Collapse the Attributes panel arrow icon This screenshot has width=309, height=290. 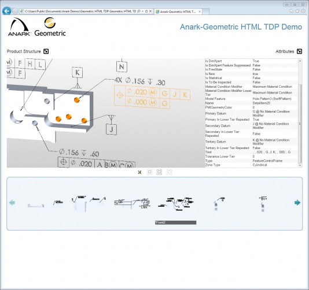tap(299, 51)
